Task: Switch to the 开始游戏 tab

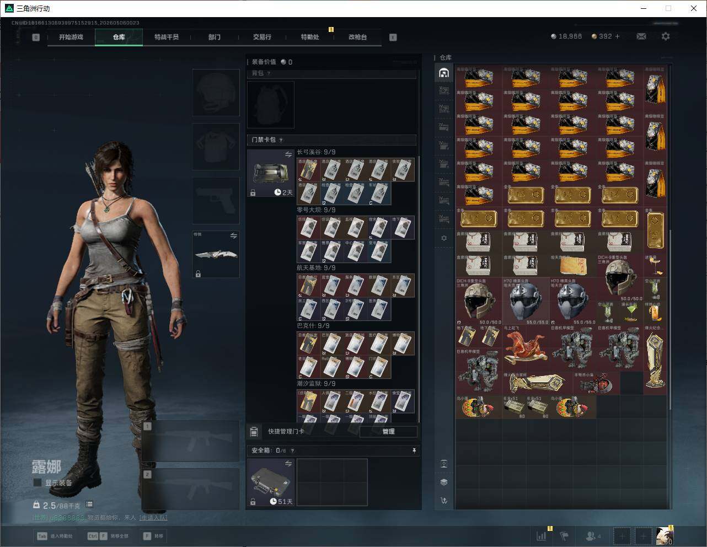Action: pyautogui.click(x=71, y=37)
